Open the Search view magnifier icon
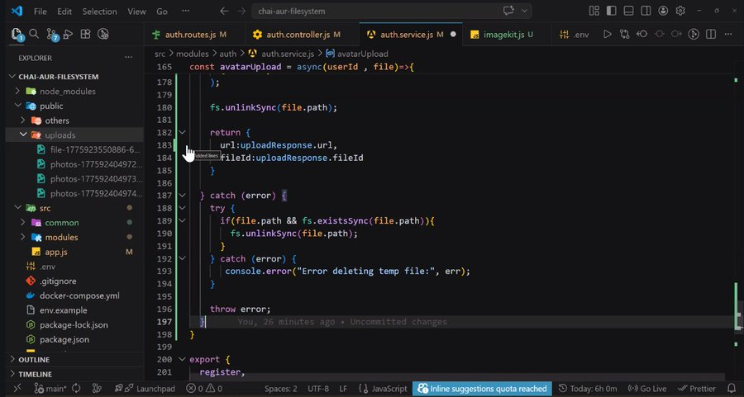 34,34
